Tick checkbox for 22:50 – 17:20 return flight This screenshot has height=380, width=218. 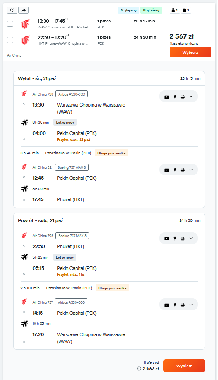10,40
